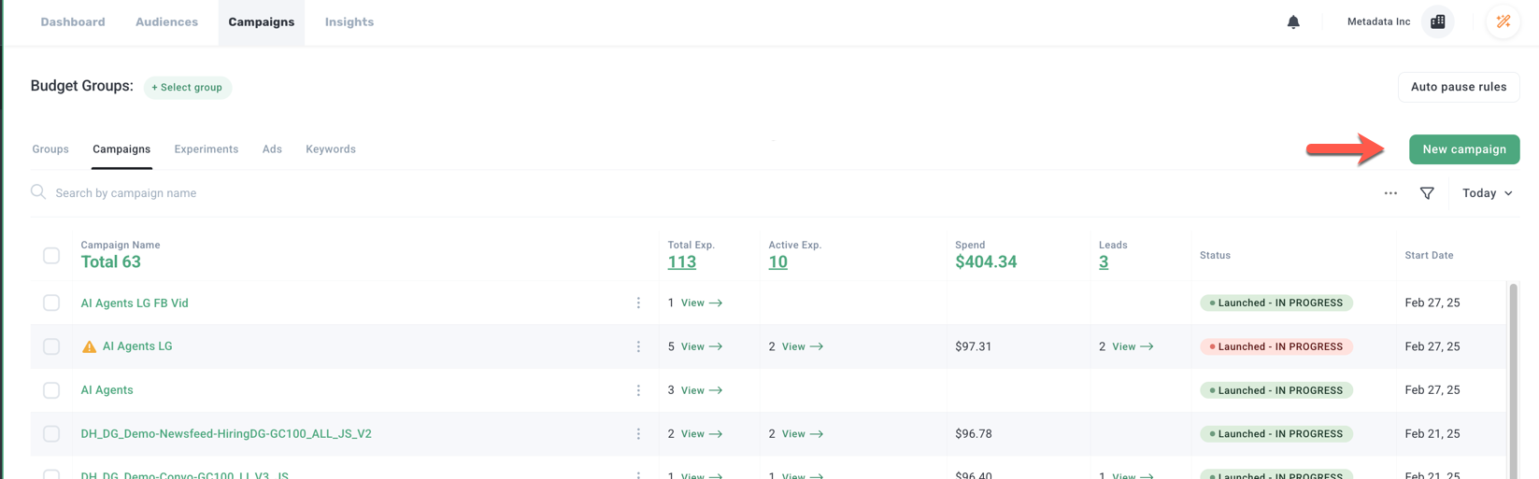Open the Auto pause rules button

tap(1458, 87)
